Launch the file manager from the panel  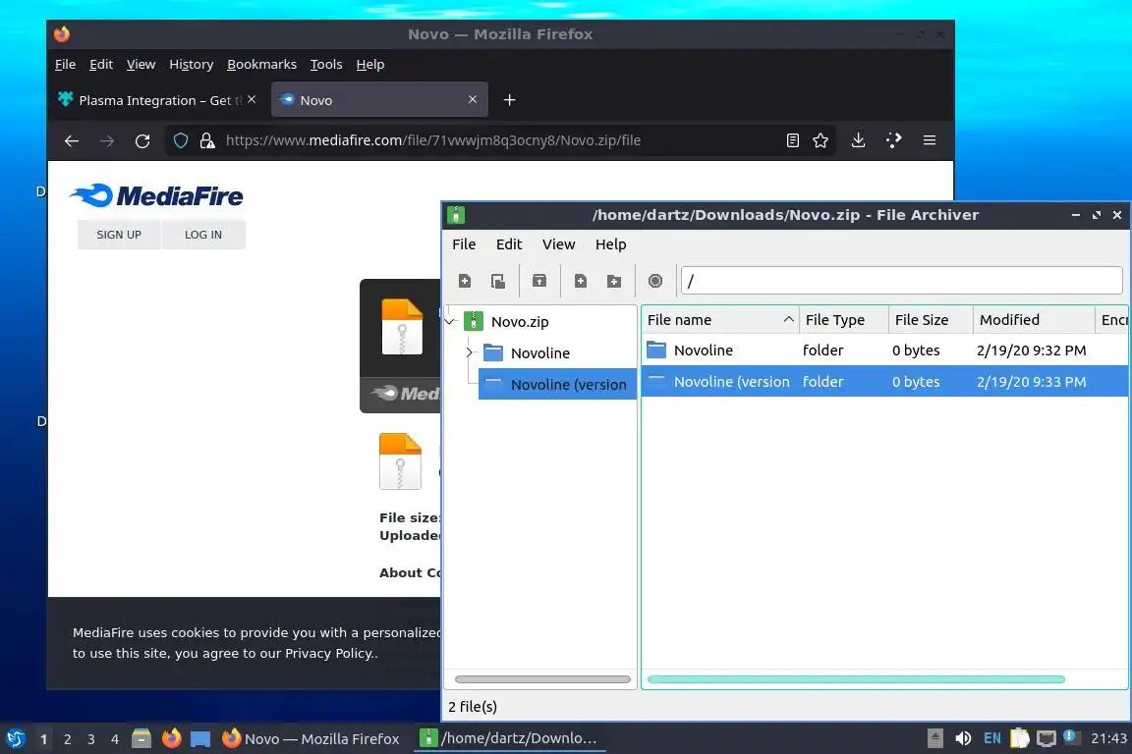[141, 738]
